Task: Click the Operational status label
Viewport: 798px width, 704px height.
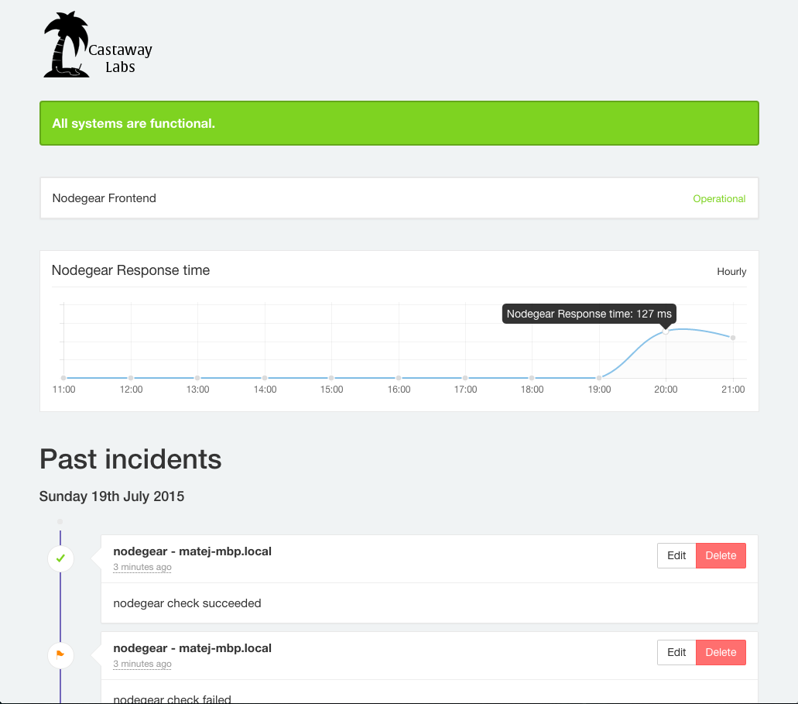Action: (x=719, y=199)
